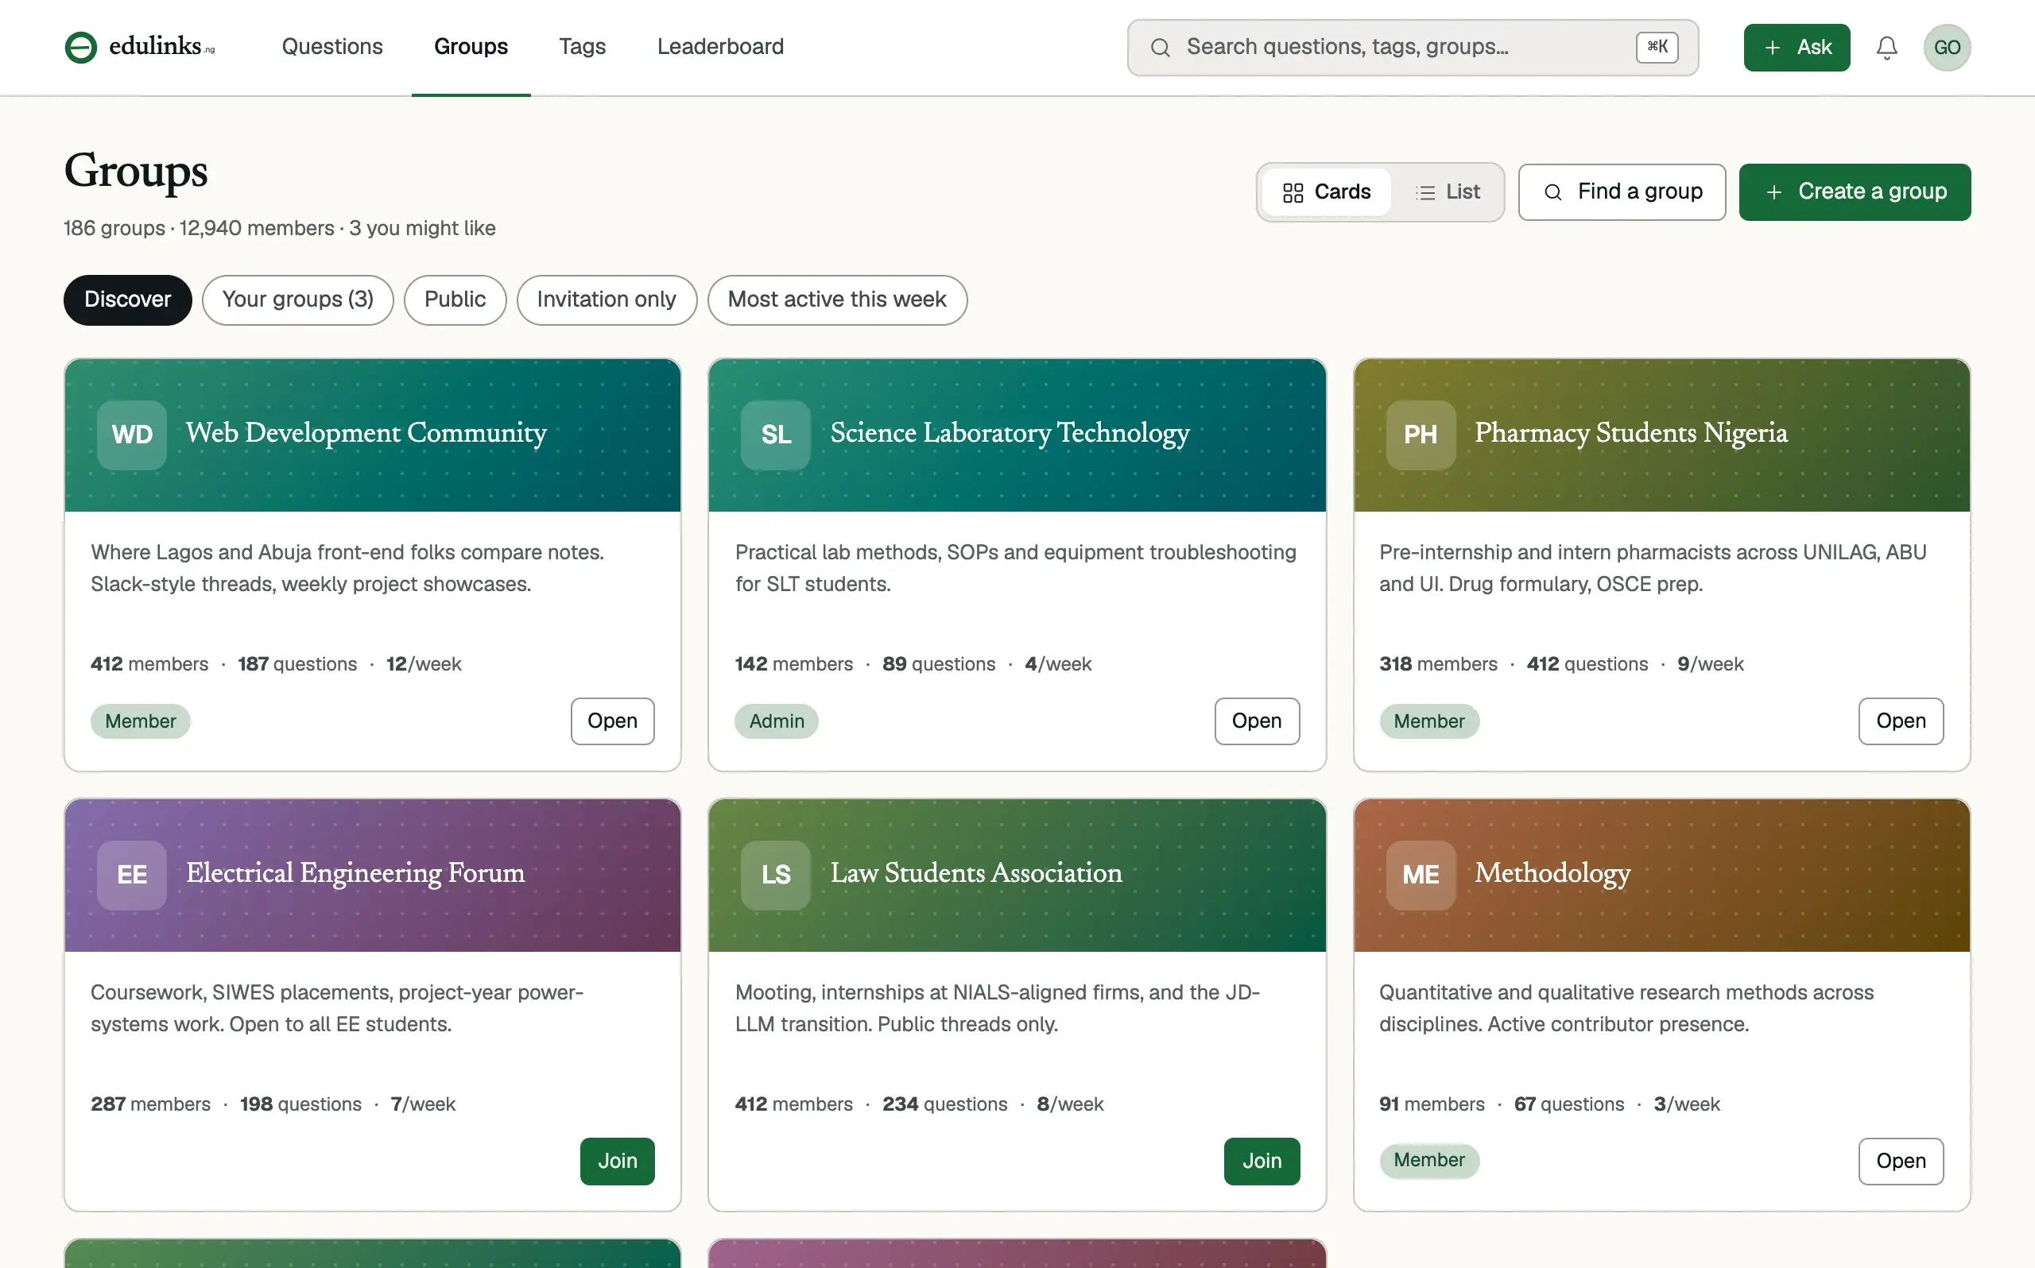Click the WD group badge

[x=132, y=435]
